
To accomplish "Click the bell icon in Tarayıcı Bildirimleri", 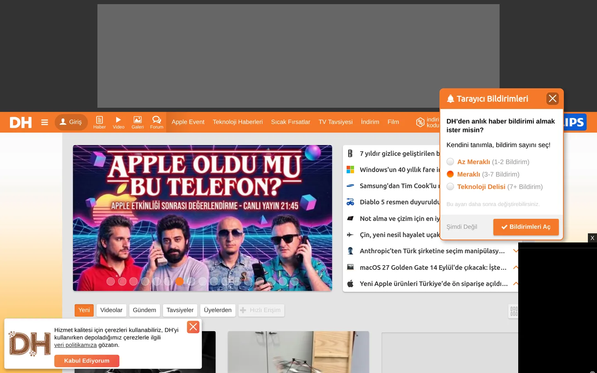I will pyautogui.click(x=451, y=99).
